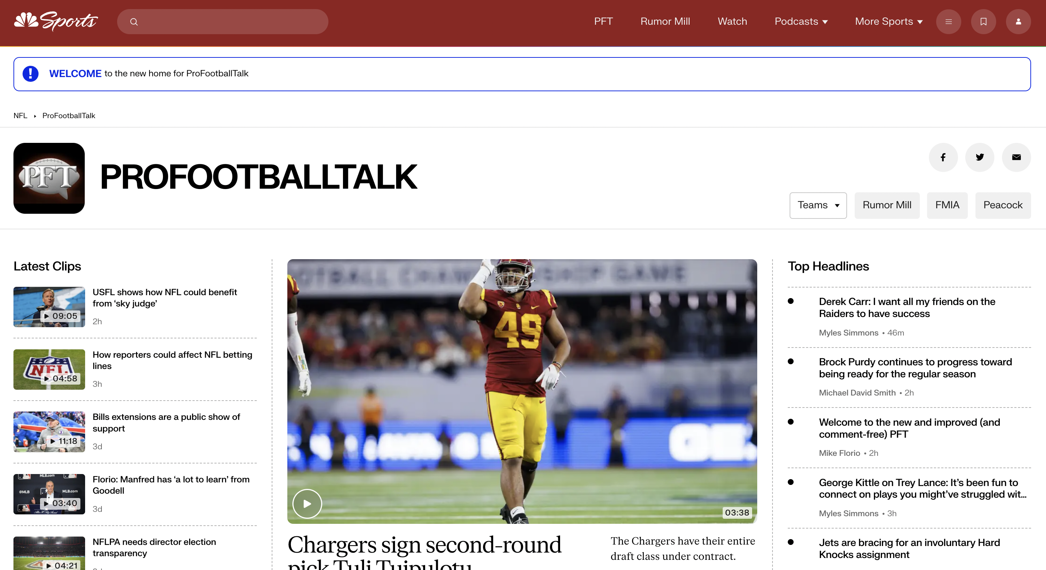Open PFT in top navigation
This screenshot has height=570, width=1046.
603,21
